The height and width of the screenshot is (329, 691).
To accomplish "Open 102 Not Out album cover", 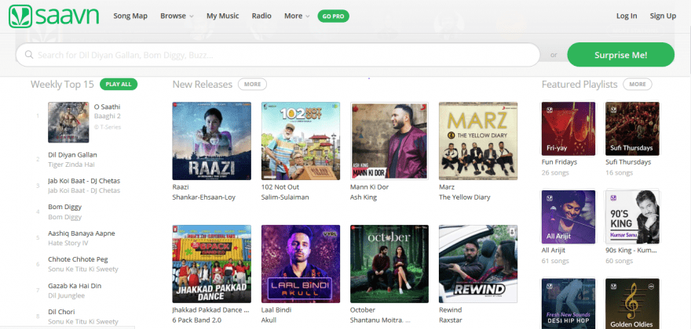I will [301, 141].
